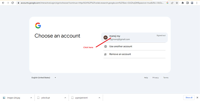Expand options arrow for yolov5s.pt
This screenshot has width=200, height=101.
coord(65,98)
